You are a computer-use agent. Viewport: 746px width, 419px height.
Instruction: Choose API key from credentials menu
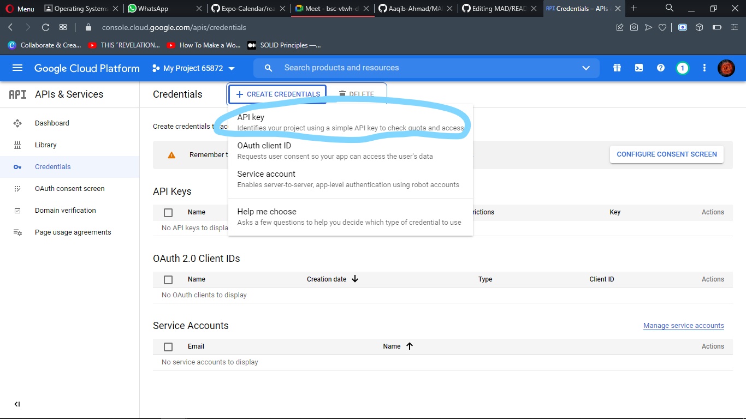(x=350, y=122)
